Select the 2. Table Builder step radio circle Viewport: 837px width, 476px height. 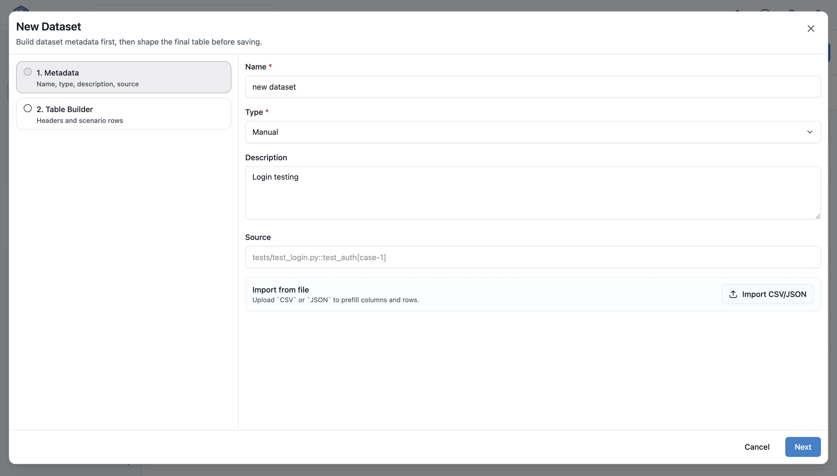28,108
